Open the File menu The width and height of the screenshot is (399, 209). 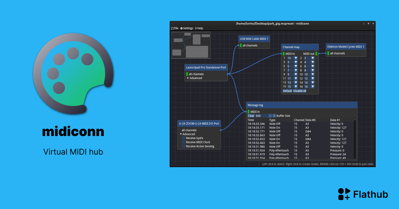point(175,28)
